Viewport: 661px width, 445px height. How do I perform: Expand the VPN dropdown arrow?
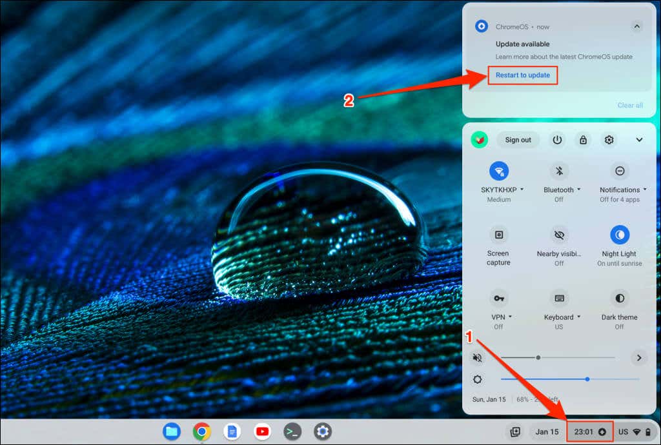(x=510, y=317)
